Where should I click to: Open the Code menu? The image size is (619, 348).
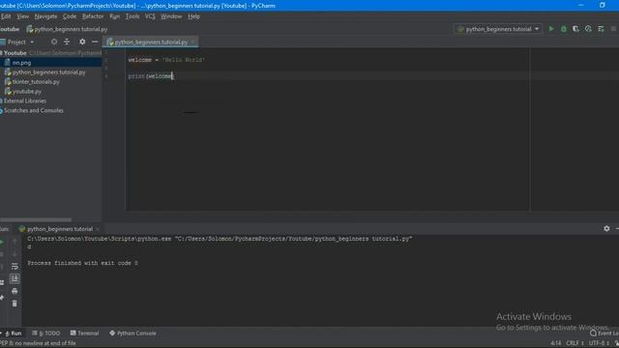tap(70, 16)
